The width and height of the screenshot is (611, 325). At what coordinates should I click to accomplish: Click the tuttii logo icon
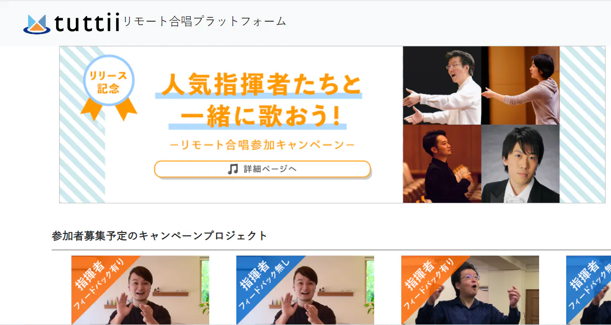(x=37, y=24)
